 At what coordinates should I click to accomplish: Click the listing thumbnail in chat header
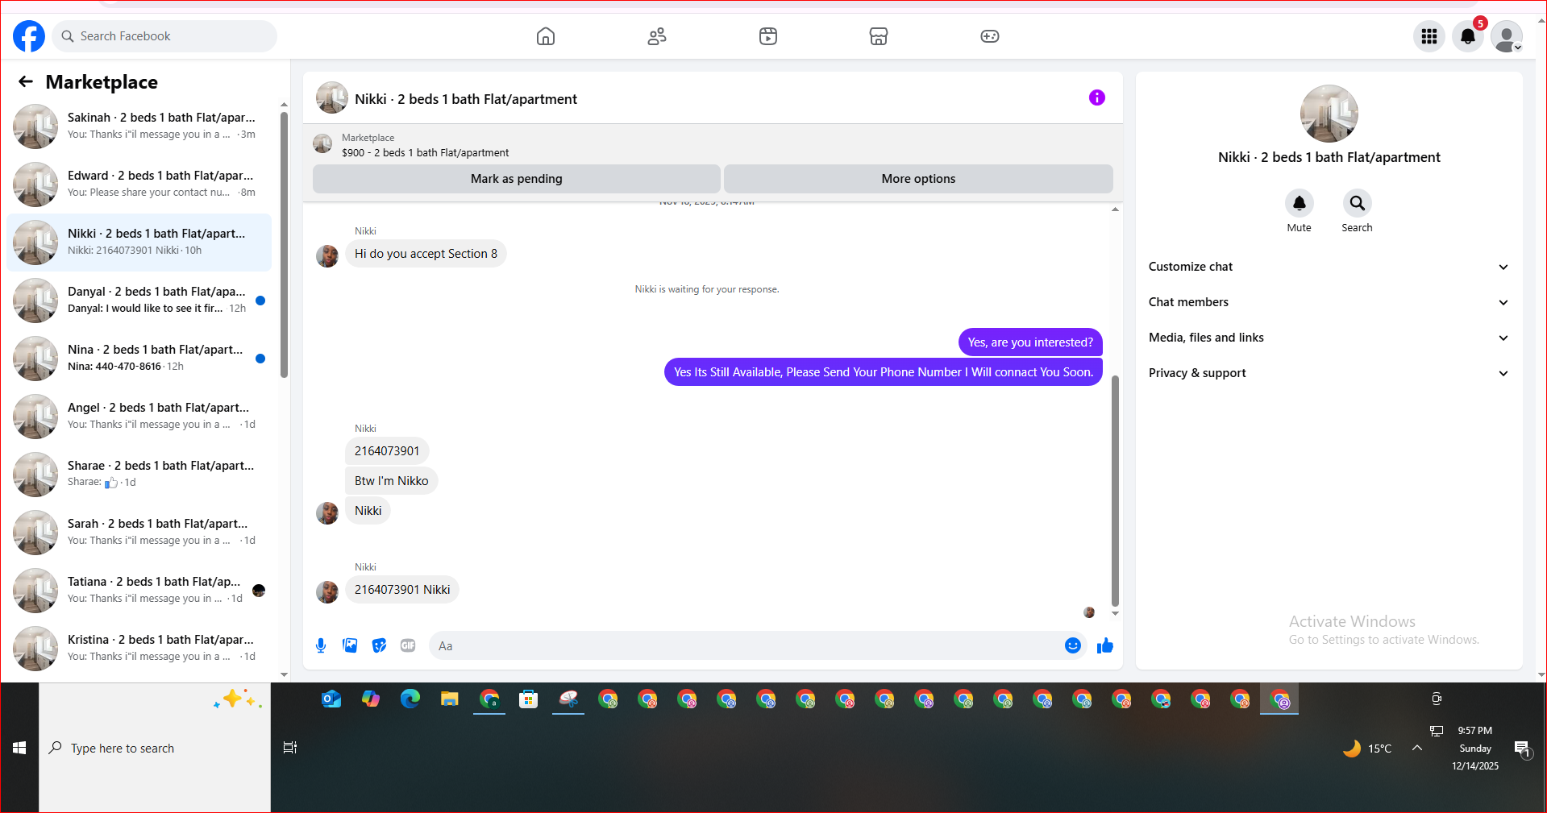tap(331, 98)
